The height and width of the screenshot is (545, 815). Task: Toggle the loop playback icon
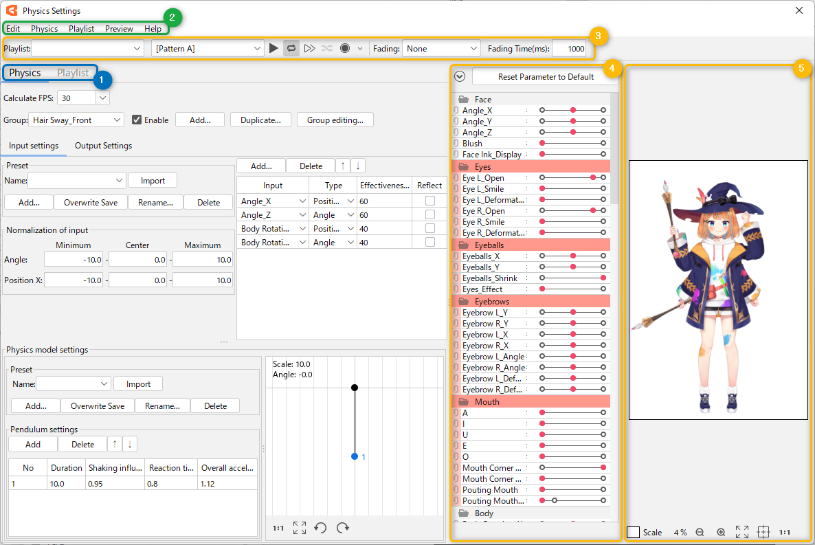[x=291, y=49]
